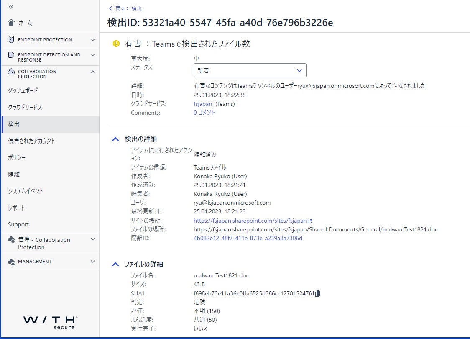Click the SHA1 hash value f698eb70
Image resolution: width=470 pixels, height=339 pixels.
tap(253, 294)
